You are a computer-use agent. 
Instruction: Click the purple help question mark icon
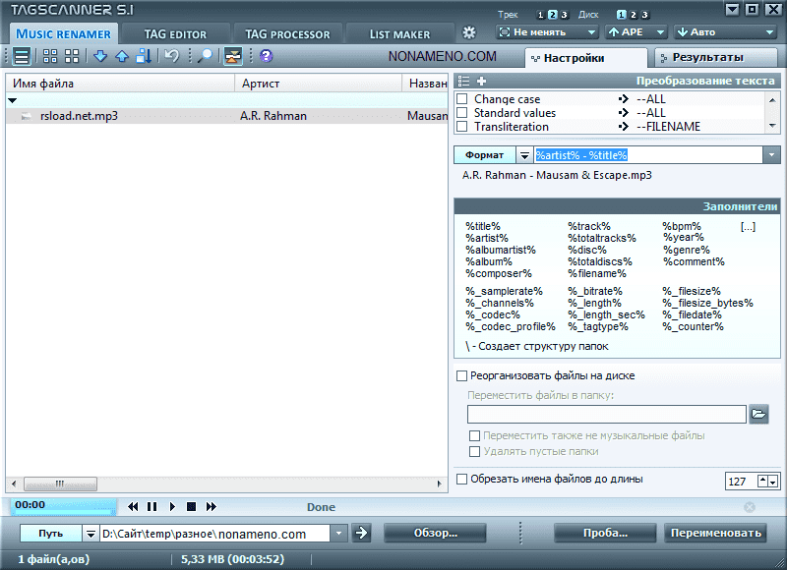point(266,56)
